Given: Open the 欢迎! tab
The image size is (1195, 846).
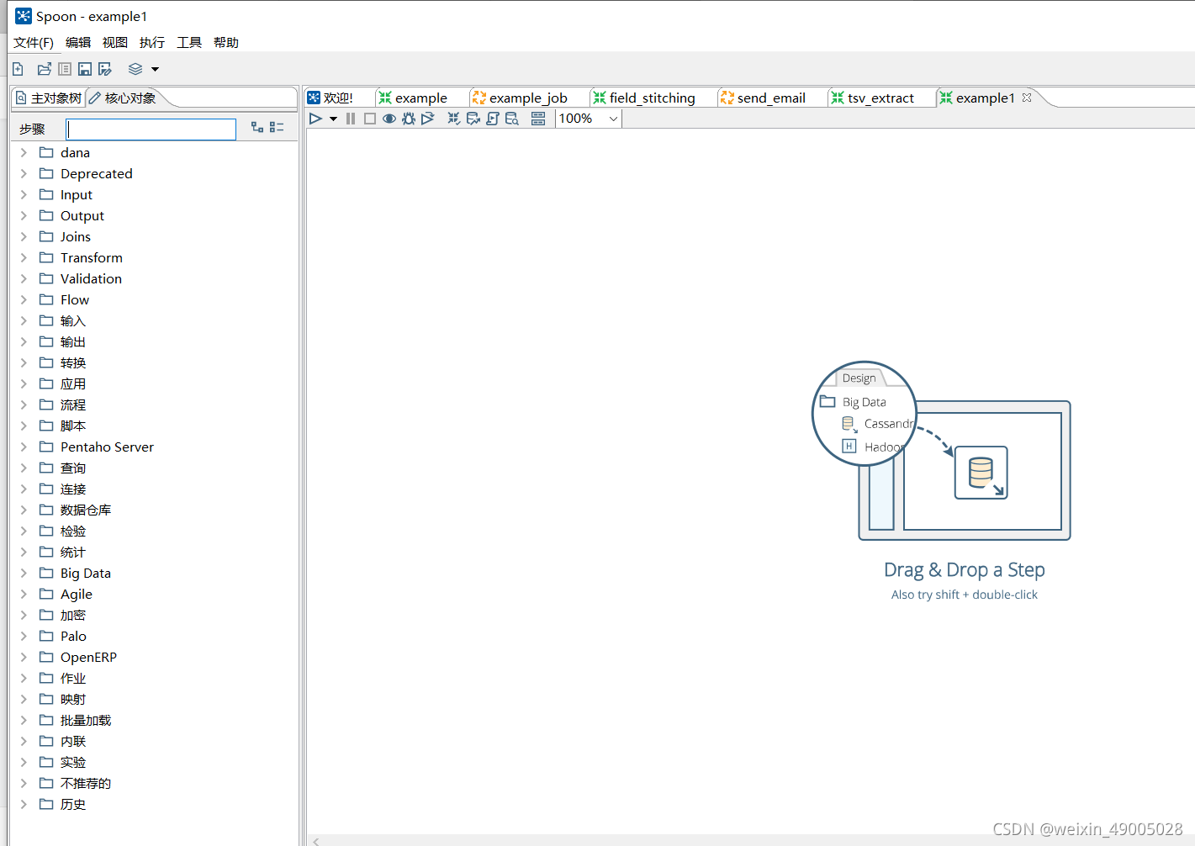Looking at the screenshot, I should (x=338, y=98).
